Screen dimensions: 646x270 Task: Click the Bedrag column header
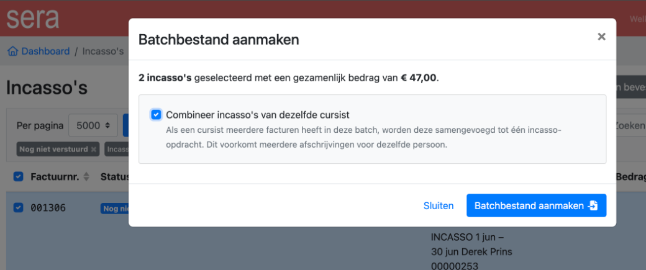[630, 177]
